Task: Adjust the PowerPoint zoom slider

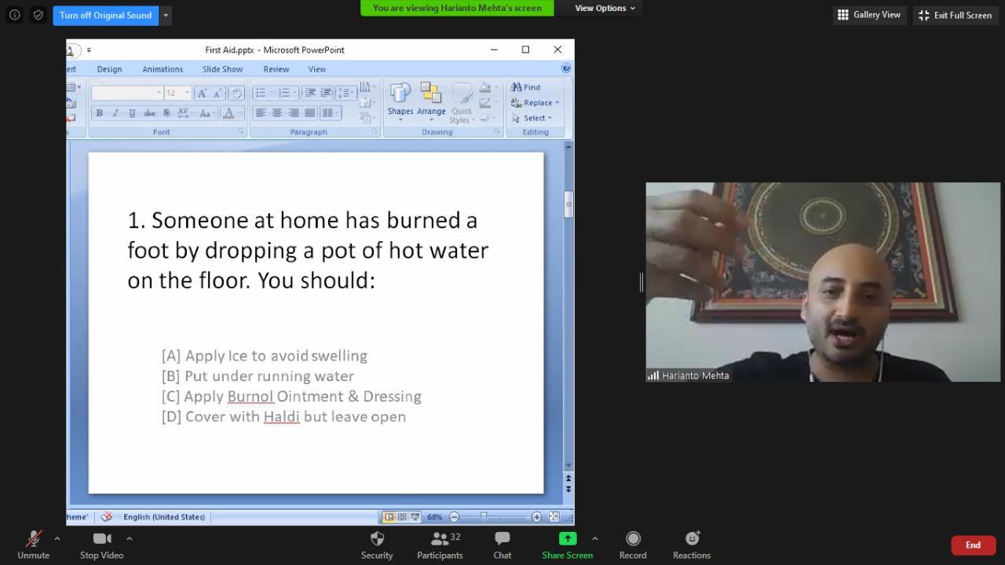Action: click(x=484, y=516)
